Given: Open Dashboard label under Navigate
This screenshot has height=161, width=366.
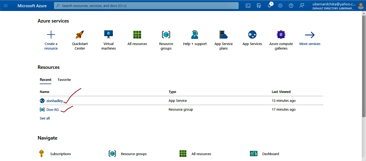Looking at the screenshot, I should pos(271,154).
